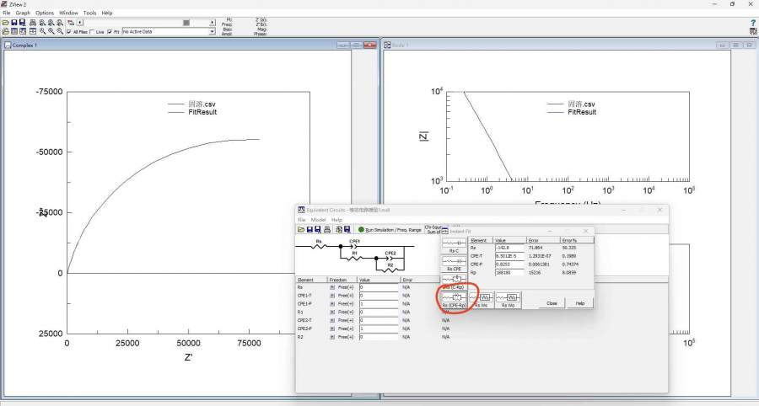
Task: Open the No Active Data dropdown
Action: click(212, 32)
